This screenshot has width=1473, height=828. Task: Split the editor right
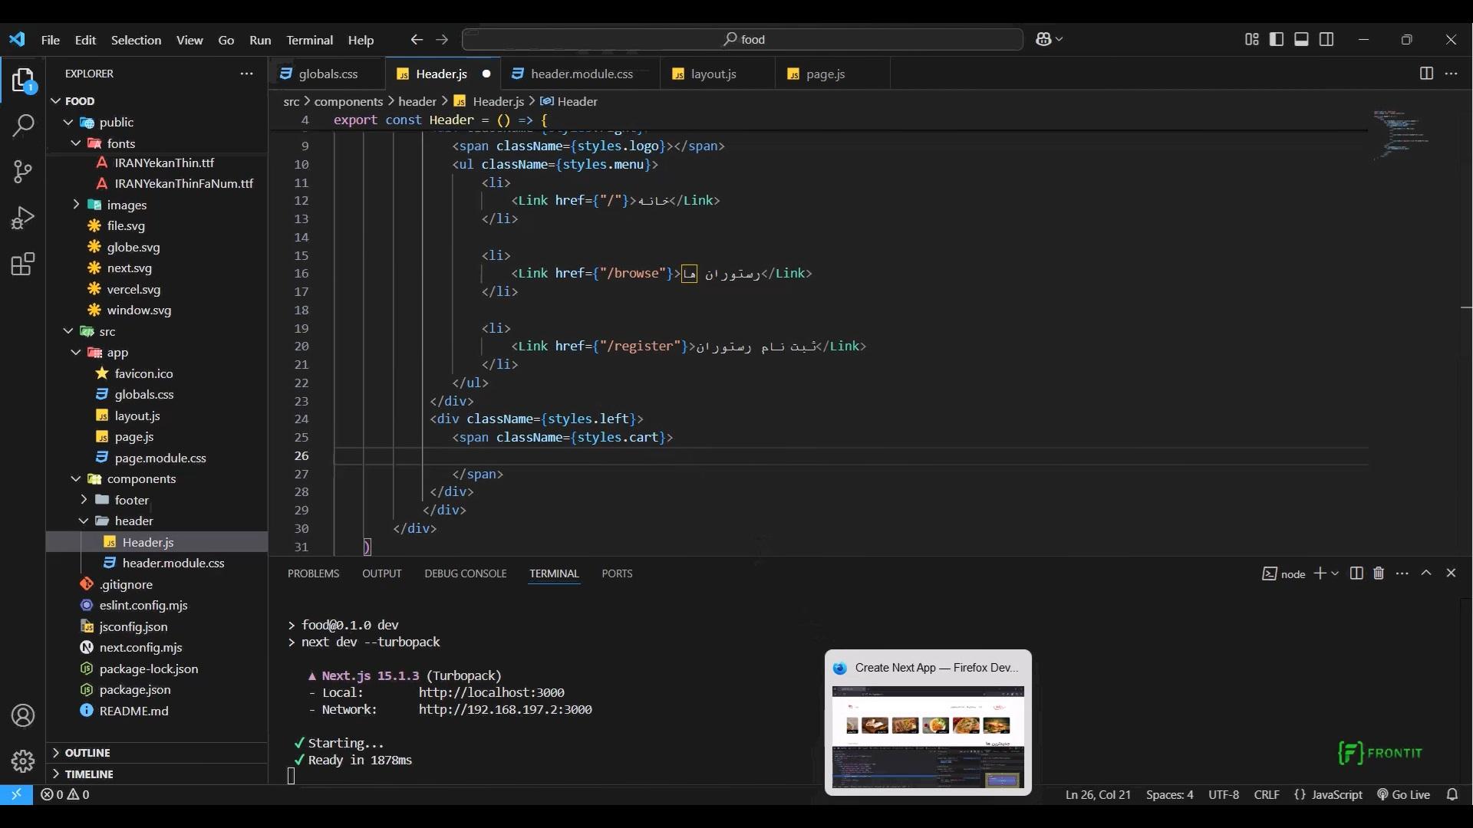[1426, 74]
